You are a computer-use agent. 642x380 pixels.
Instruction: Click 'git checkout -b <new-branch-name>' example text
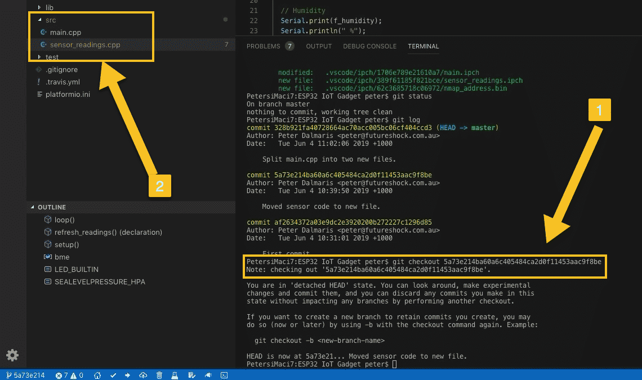coord(319,341)
